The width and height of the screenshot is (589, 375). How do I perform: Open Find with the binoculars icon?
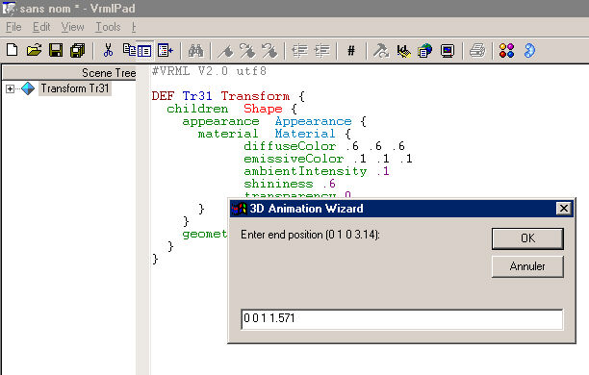(195, 50)
